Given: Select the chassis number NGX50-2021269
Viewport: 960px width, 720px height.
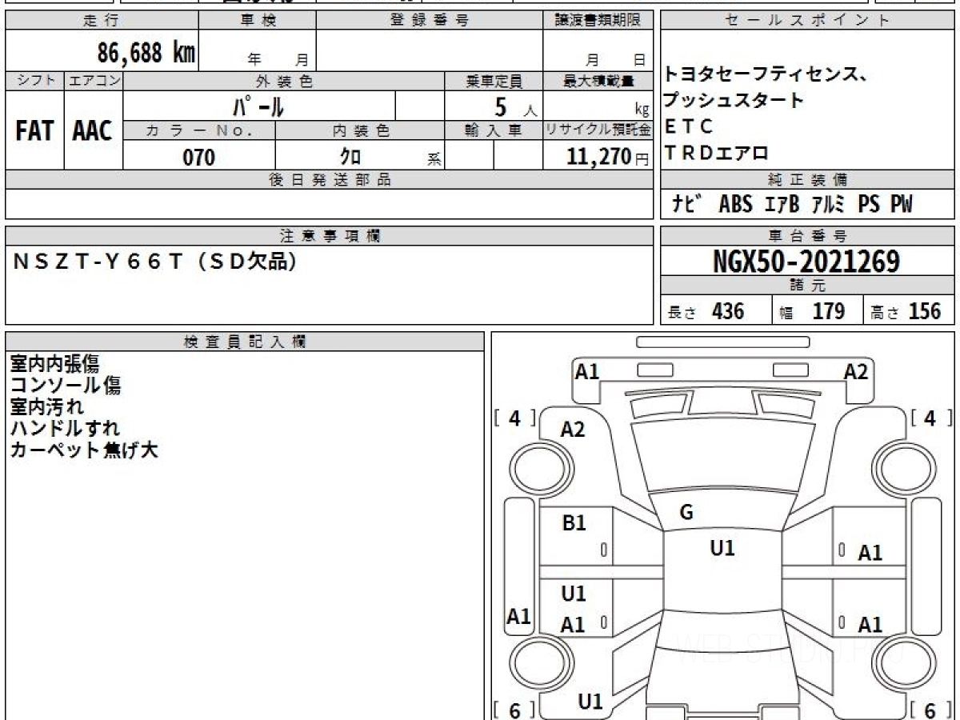Looking at the screenshot, I should tap(807, 262).
